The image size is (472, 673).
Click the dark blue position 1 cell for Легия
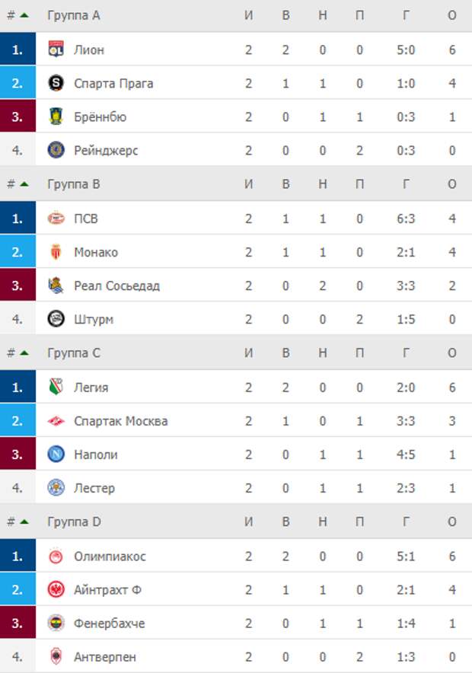18,388
